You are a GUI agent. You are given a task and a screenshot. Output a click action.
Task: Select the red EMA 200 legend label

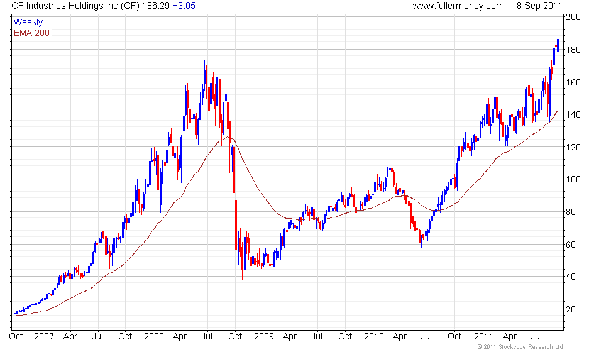31,33
